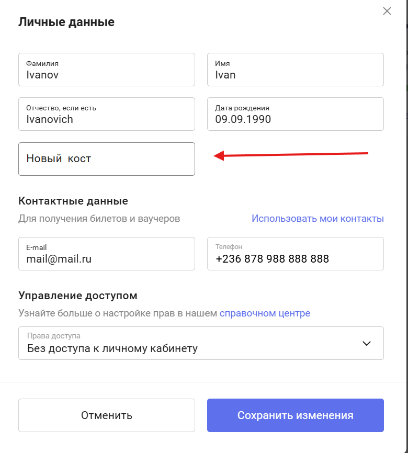408x453 pixels.
Task: Click the Личные данные heading
Action: point(66,22)
